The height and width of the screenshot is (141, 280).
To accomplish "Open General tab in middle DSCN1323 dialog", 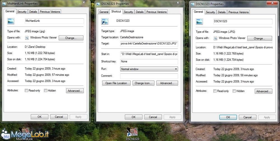I will click(x=104, y=12).
